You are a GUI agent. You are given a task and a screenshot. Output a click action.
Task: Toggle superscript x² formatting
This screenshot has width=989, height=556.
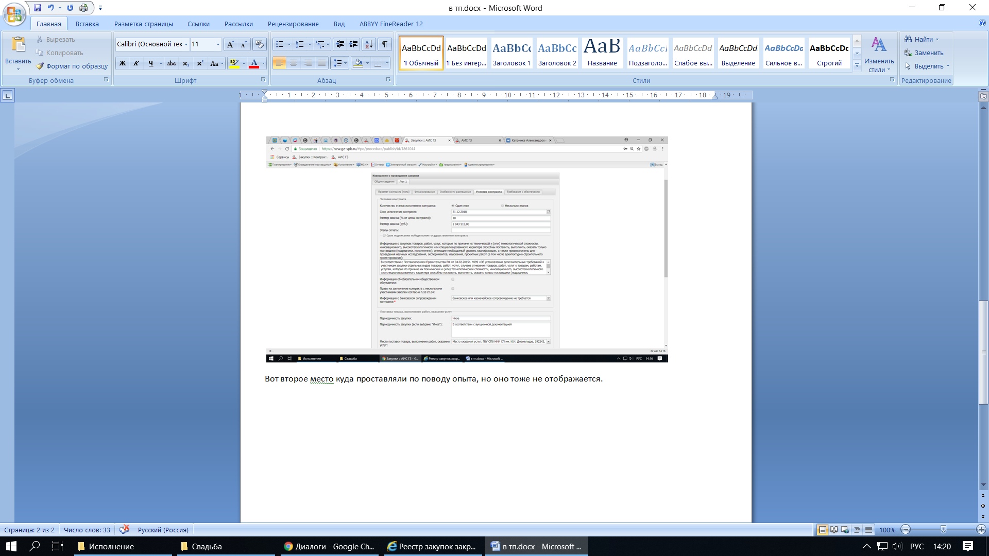200,63
